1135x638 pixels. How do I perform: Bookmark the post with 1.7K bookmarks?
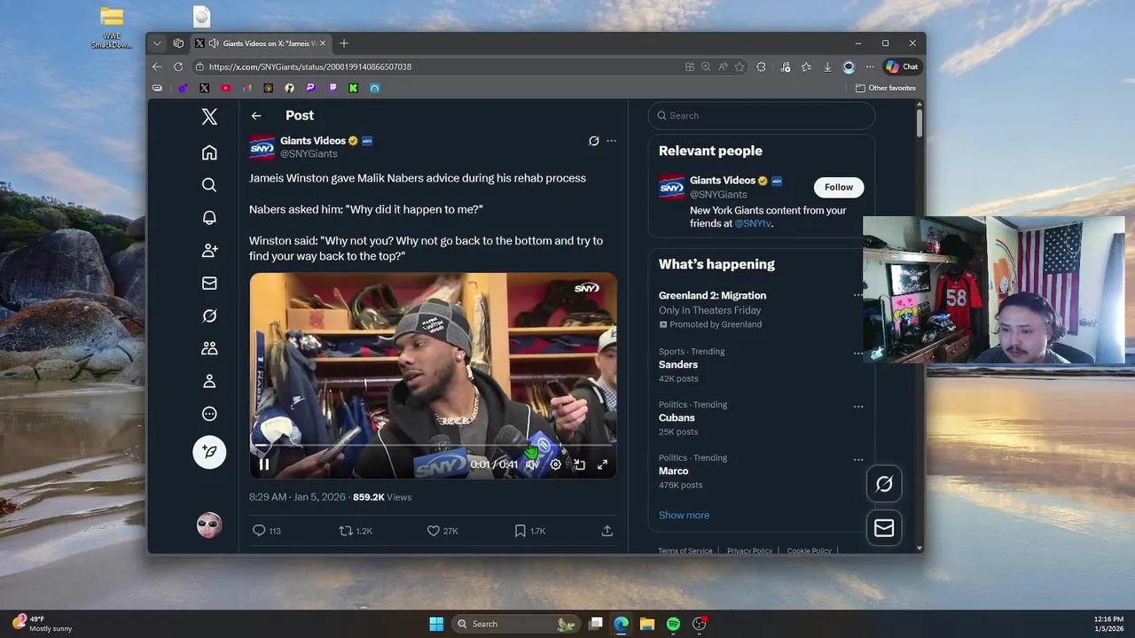[x=530, y=531]
